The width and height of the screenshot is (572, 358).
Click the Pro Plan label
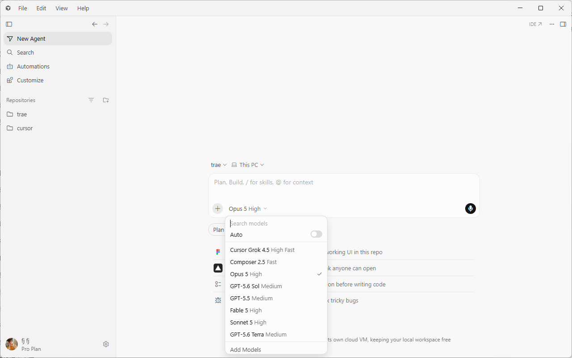coord(31,349)
